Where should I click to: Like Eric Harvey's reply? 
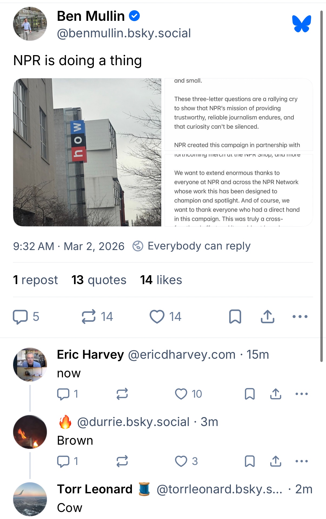(x=188, y=394)
